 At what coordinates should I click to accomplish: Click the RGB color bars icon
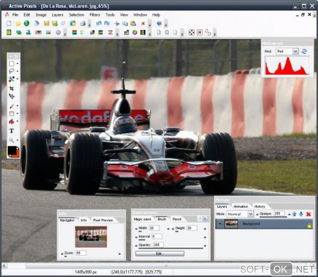click(x=143, y=32)
